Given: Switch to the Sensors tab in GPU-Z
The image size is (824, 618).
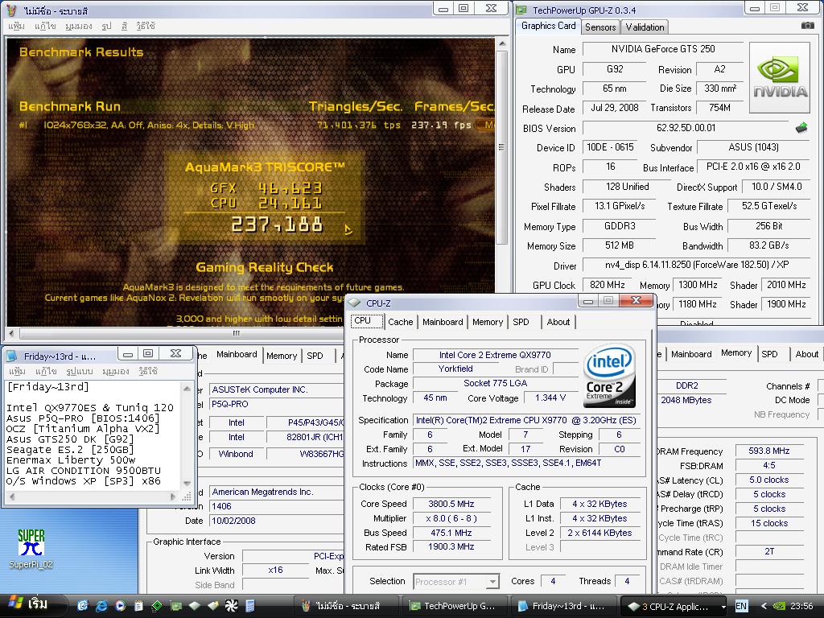Looking at the screenshot, I should coord(600,27).
